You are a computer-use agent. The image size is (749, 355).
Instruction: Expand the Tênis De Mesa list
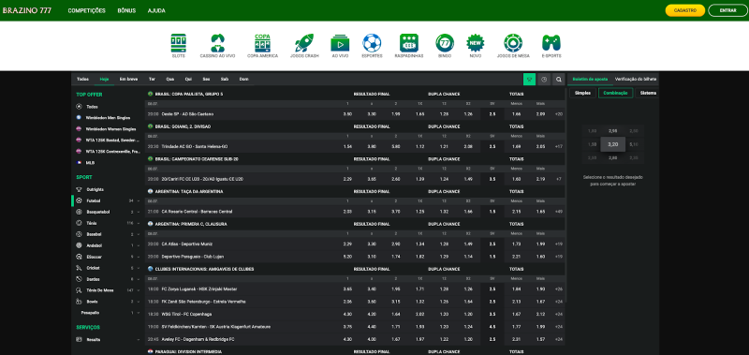139,290
